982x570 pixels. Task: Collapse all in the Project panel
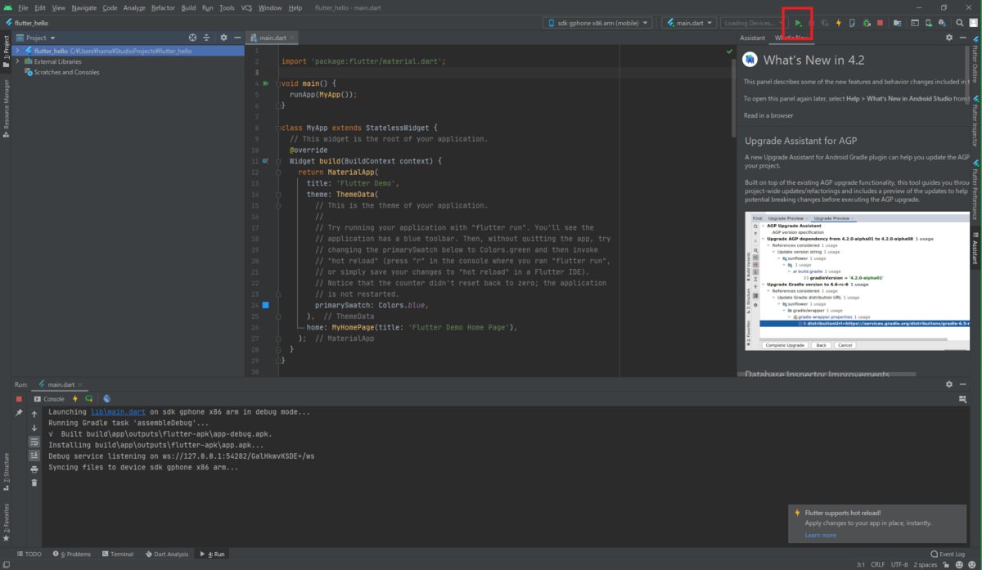(x=208, y=38)
